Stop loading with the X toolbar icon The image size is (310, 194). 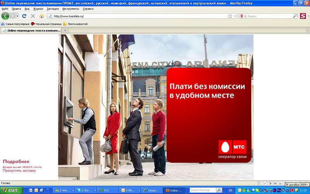pyautogui.click(x=33, y=16)
